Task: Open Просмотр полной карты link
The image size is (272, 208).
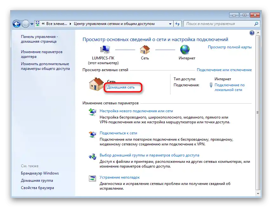Action: pyautogui.click(x=230, y=47)
